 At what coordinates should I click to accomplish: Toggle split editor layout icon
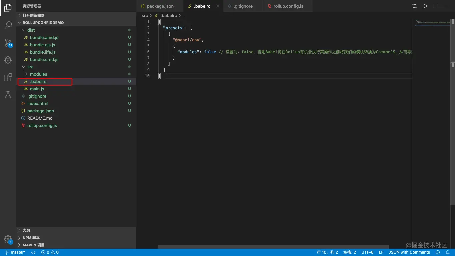pos(436,6)
